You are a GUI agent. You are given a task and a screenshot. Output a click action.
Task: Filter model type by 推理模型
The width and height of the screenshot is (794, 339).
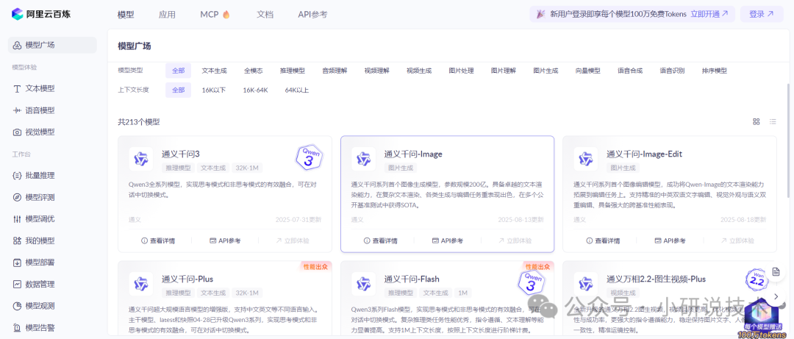point(293,71)
